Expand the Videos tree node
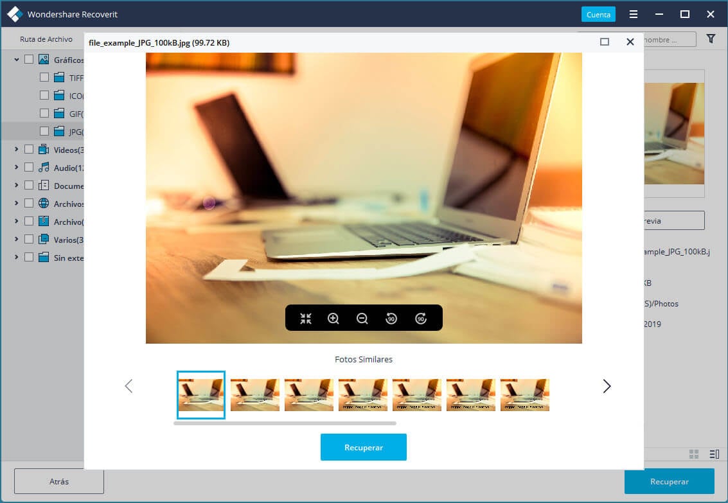This screenshot has width=728, height=503. [17, 150]
